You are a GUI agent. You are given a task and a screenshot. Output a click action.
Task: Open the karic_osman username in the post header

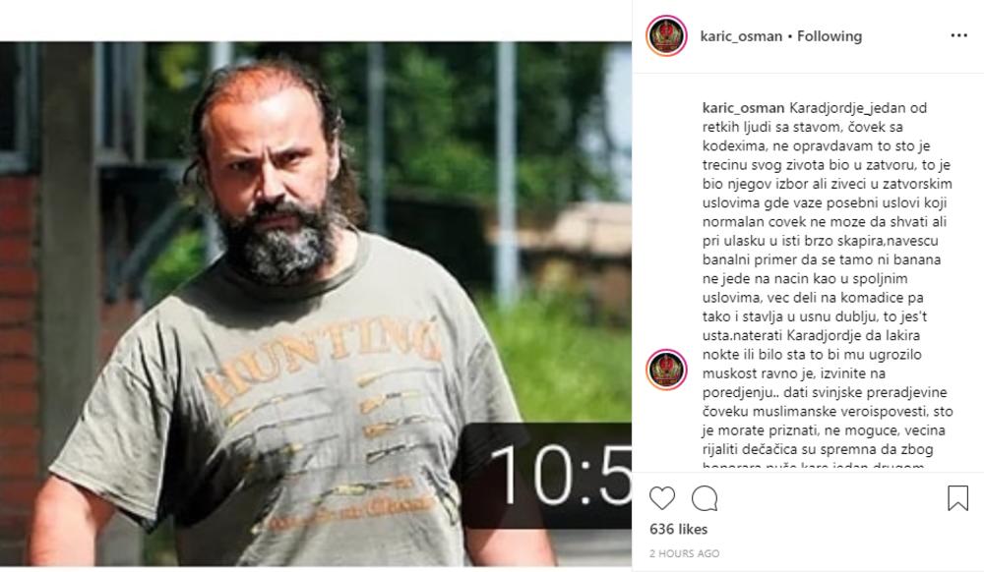[x=741, y=36]
